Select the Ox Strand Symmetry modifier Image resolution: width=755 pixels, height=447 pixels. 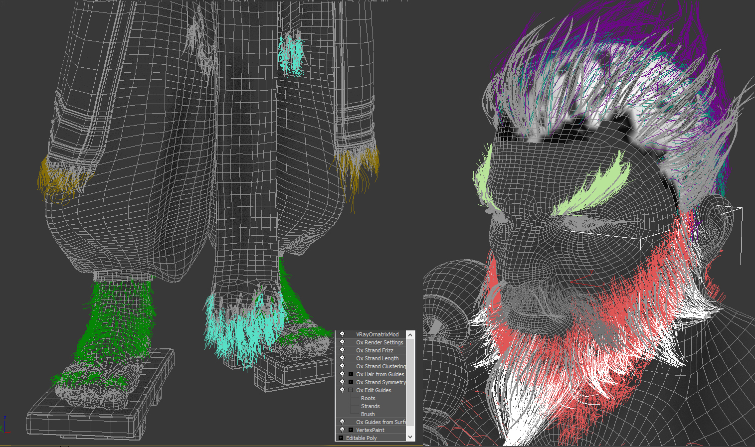pos(381,382)
